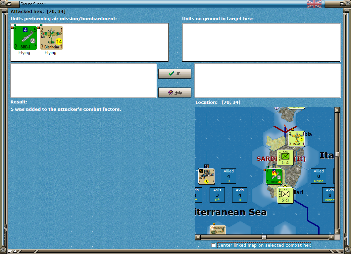Viewport: 351px width, 254px height.
Task: Click the SBD-2 air unit over Sardinia
Action: click(x=274, y=176)
